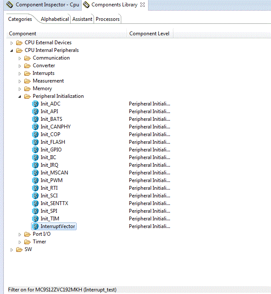Switch to Component Inspector - Cpu view
The image size is (271, 294).
pyautogui.click(x=43, y=5)
